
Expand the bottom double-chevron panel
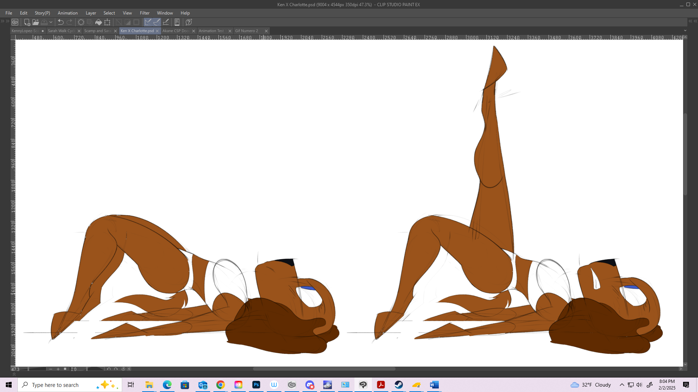tap(14, 374)
